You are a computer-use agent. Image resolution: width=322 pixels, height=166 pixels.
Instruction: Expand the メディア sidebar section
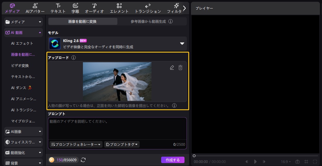[x=23, y=22]
